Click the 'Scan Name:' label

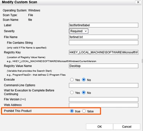click(x=11, y=20)
